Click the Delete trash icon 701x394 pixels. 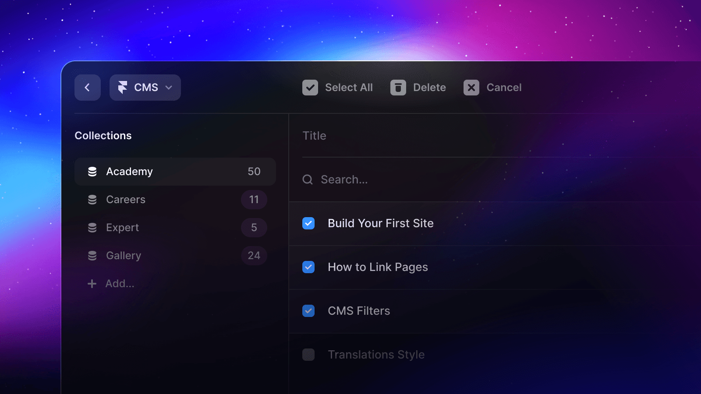point(398,88)
